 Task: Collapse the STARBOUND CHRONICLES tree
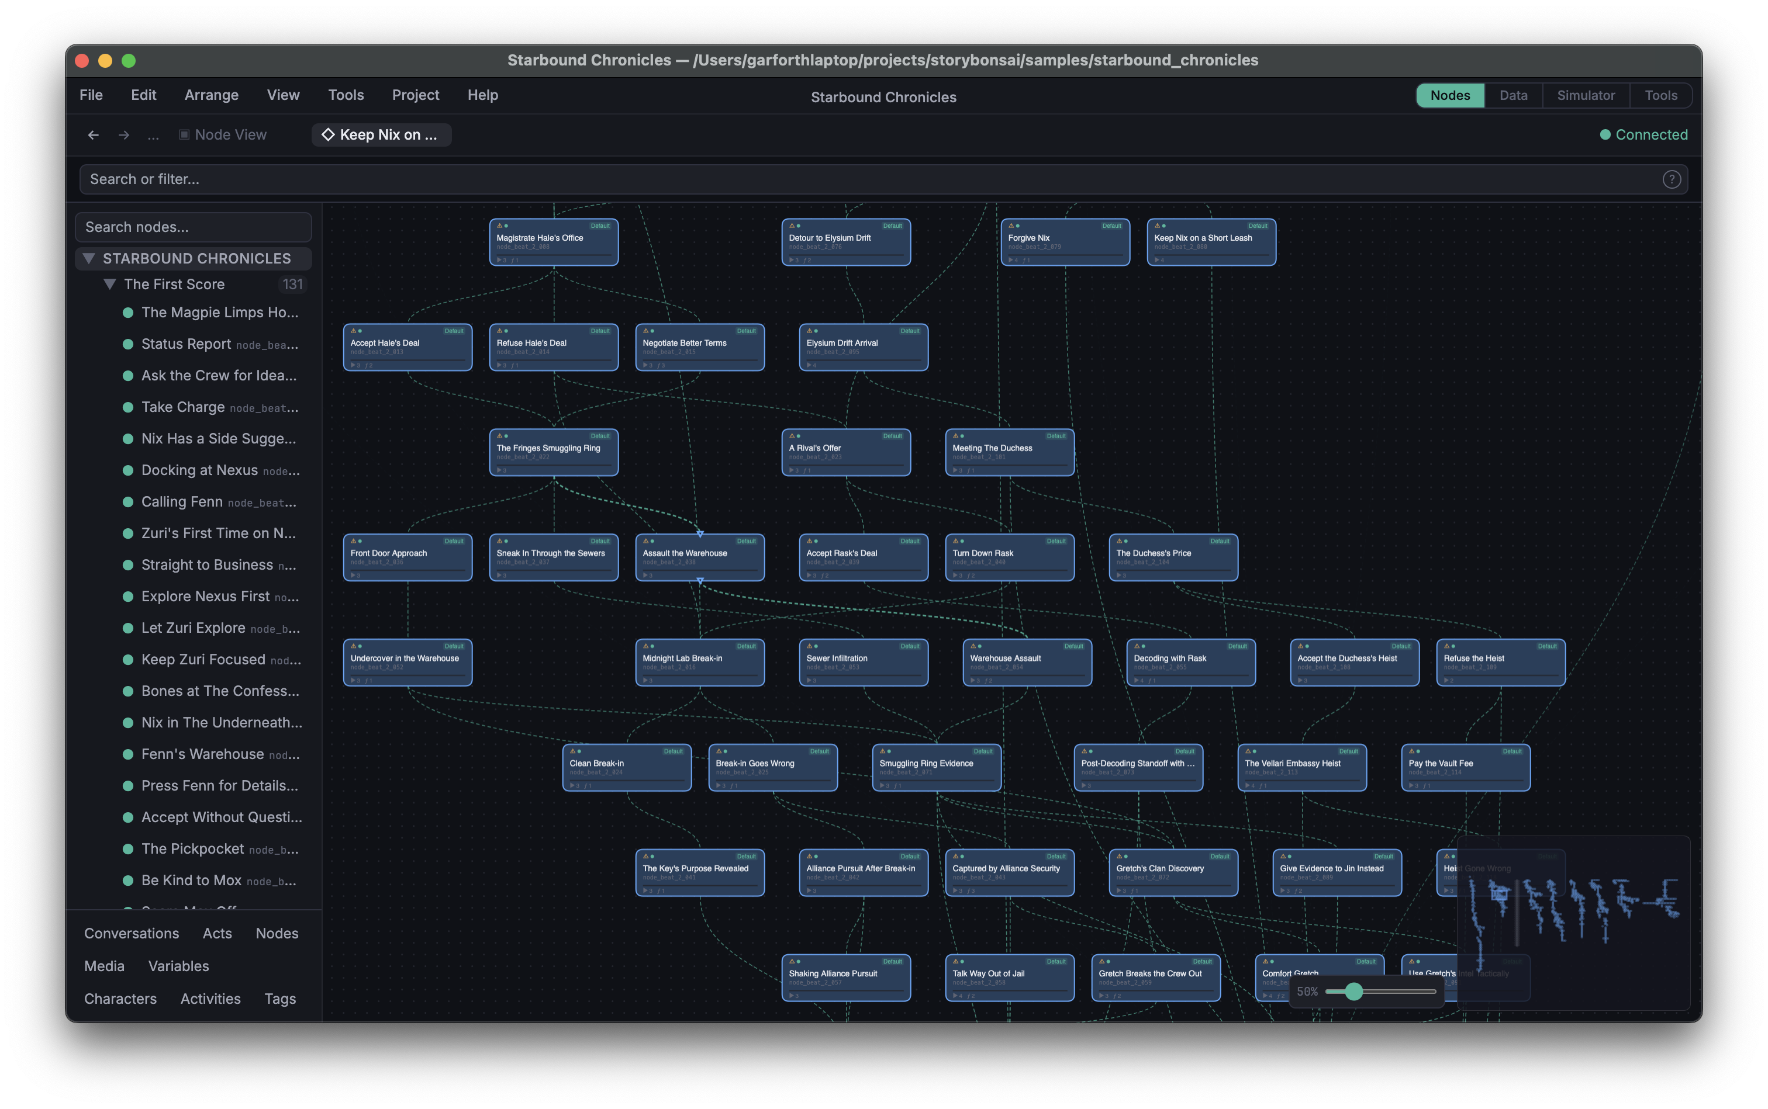(89, 258)
